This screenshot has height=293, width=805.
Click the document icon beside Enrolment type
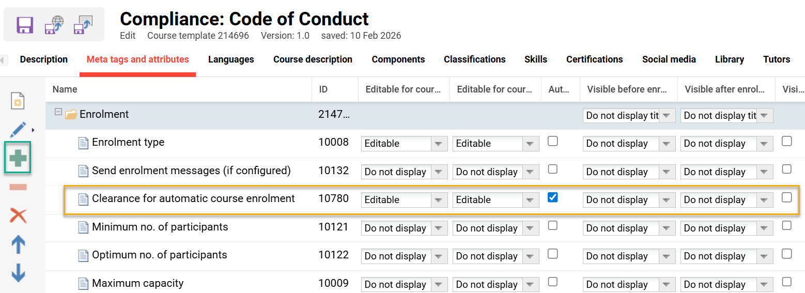[83, 143]
